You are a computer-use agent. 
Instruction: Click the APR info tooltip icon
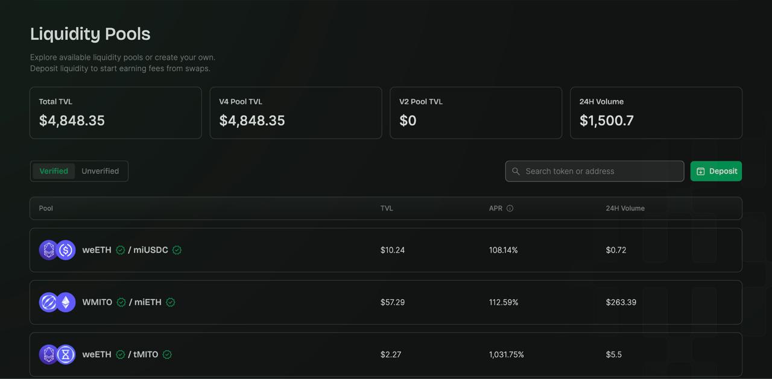tap(510, 208)
